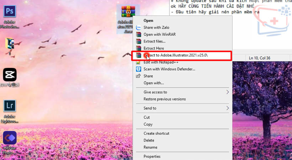Viewport: 292px width, 160px height.
Task: Expand the Send to submenu arrow
Action: 228,108
